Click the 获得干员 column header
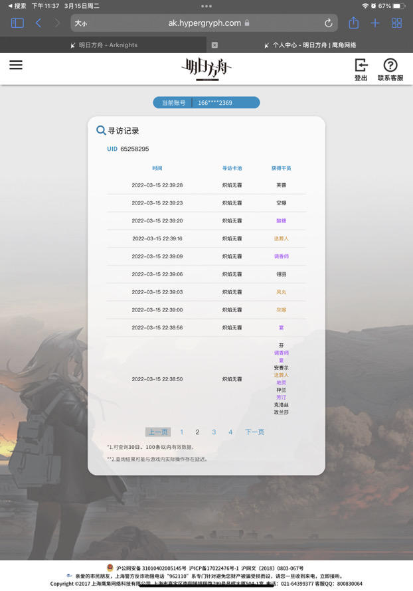Viewport: 413px width, 591px height. point(281,168)
